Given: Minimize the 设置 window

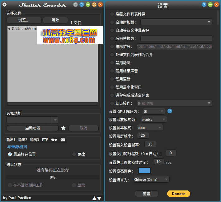Looking at the screenshot, I should (210, 4).
